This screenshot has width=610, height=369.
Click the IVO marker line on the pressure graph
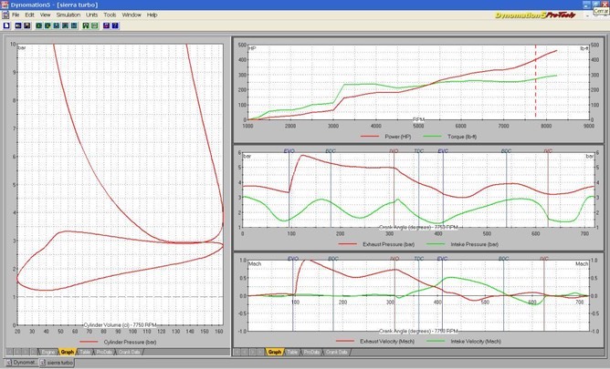tap(394, 190)
